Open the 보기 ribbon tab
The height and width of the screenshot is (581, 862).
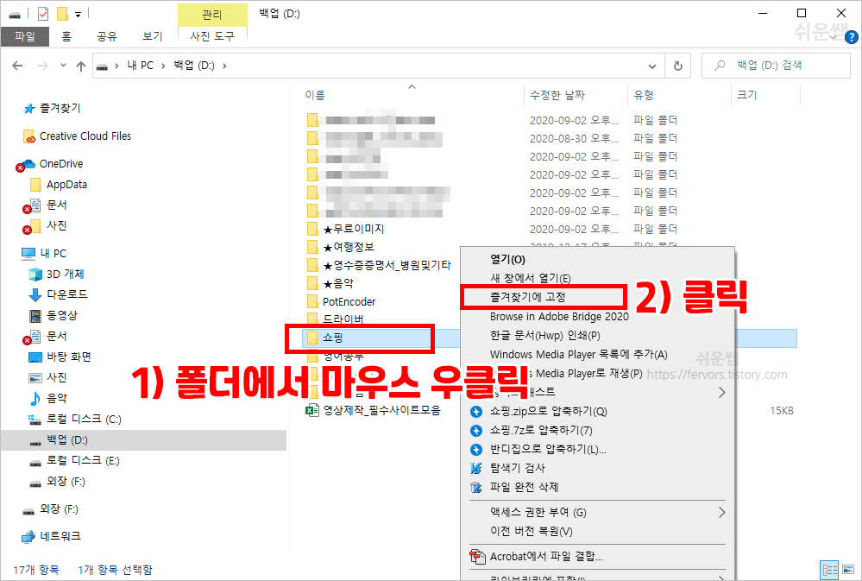click(x=152, y=36)
